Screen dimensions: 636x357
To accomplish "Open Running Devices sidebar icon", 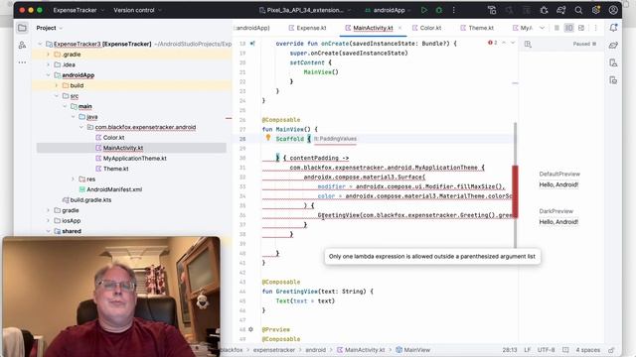I will (x=613, y=80).
